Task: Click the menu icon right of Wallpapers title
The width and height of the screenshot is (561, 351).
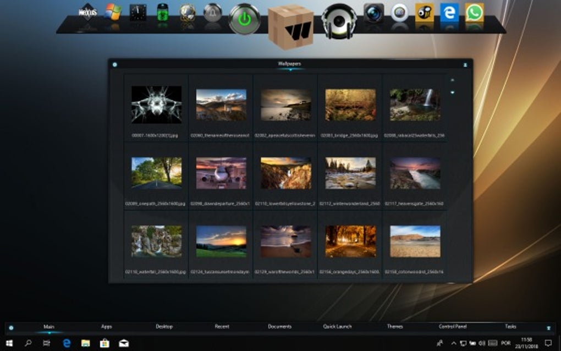Action: coord(465,65)
